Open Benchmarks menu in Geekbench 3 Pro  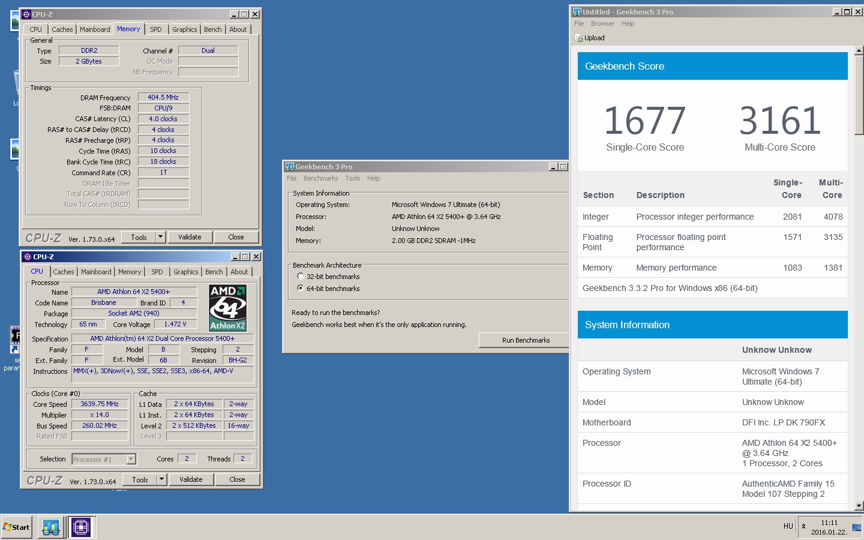pyautogui.click(x=320, y=178)
